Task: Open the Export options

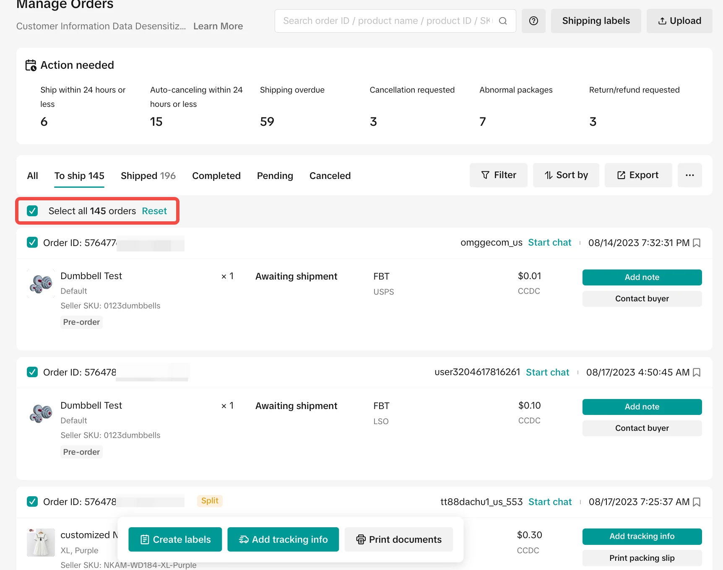Action: tap(638, 175)
